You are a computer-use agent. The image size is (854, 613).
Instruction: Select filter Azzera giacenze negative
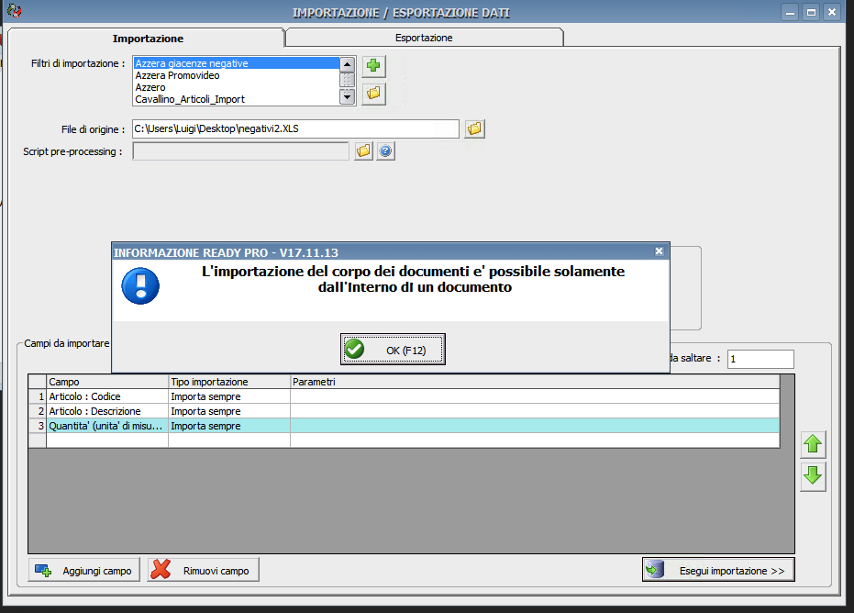[x=237, y=63]
